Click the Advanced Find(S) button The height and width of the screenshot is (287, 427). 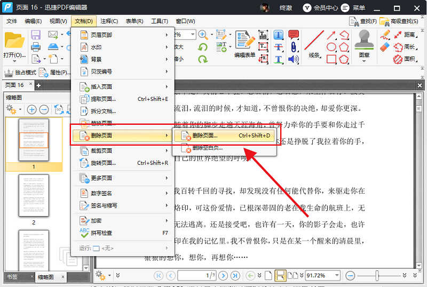click(399, 21)
